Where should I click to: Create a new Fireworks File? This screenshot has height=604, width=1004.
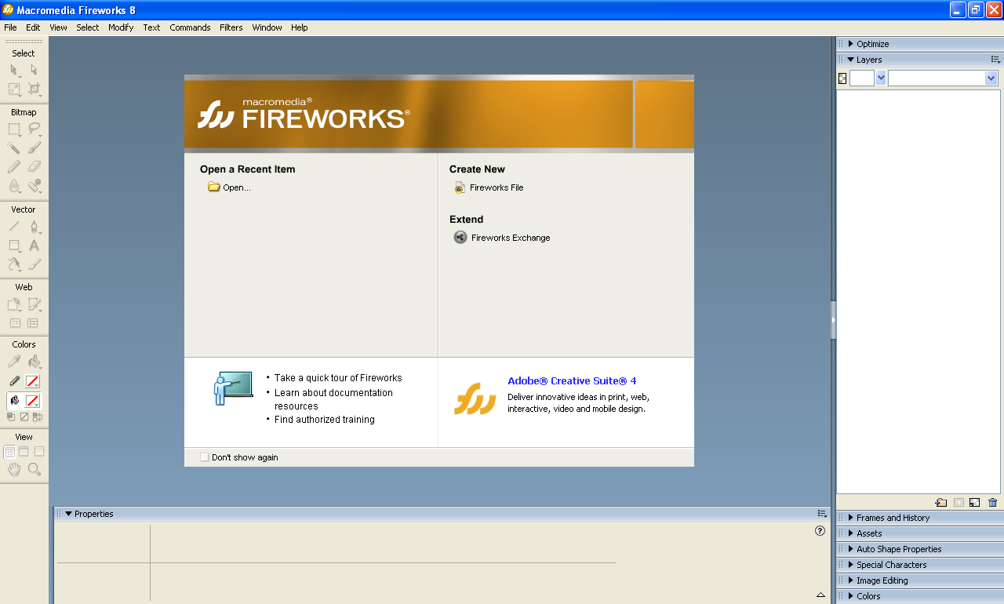coord(489,187)
